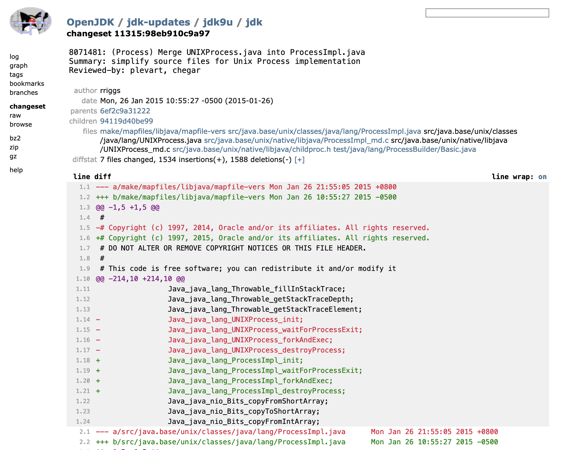Open the jdk breadcrumb link
Viewport: 563px width, 450px height.
[254, 22]
